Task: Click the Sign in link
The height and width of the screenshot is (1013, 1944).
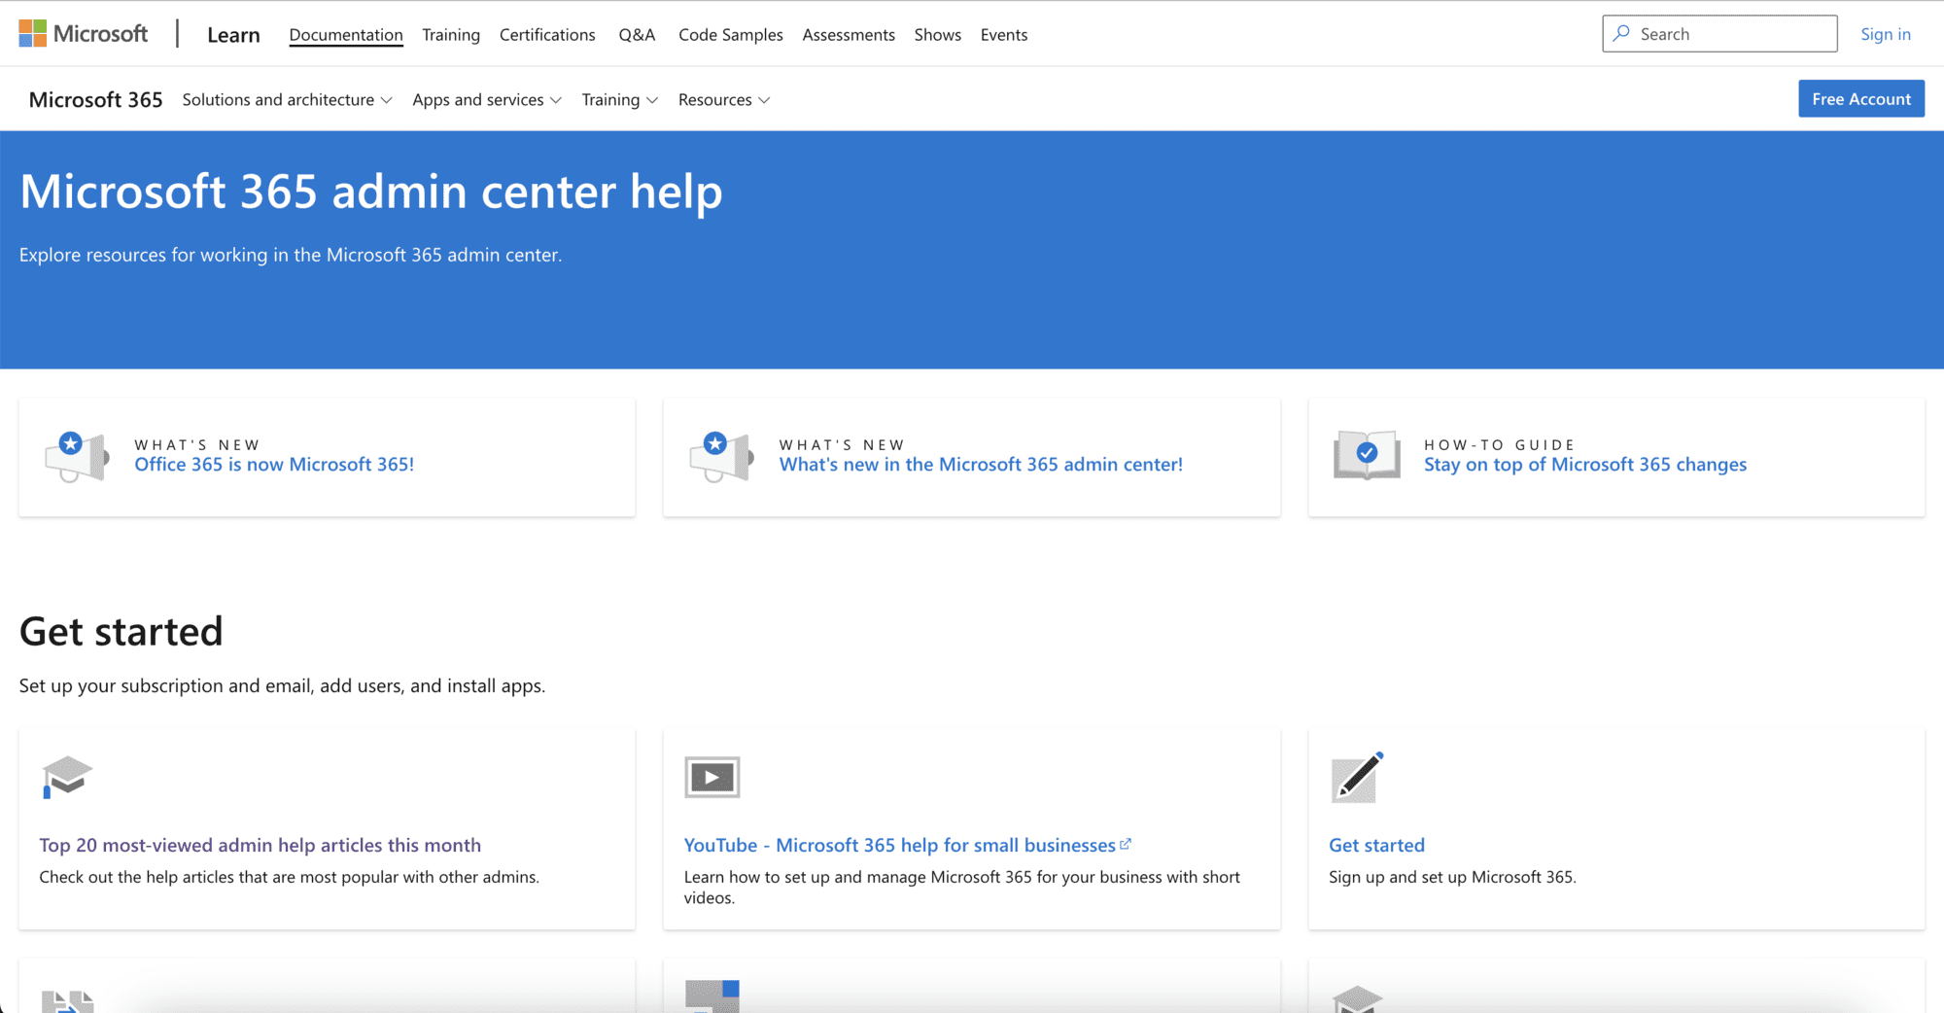Action: pyautogui.click(x=1886, y=34)
